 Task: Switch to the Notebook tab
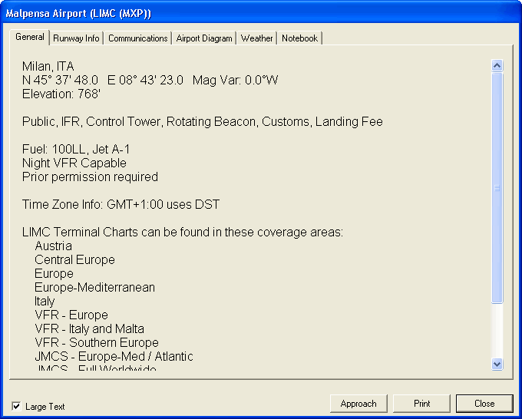click(x=299, y=38)
